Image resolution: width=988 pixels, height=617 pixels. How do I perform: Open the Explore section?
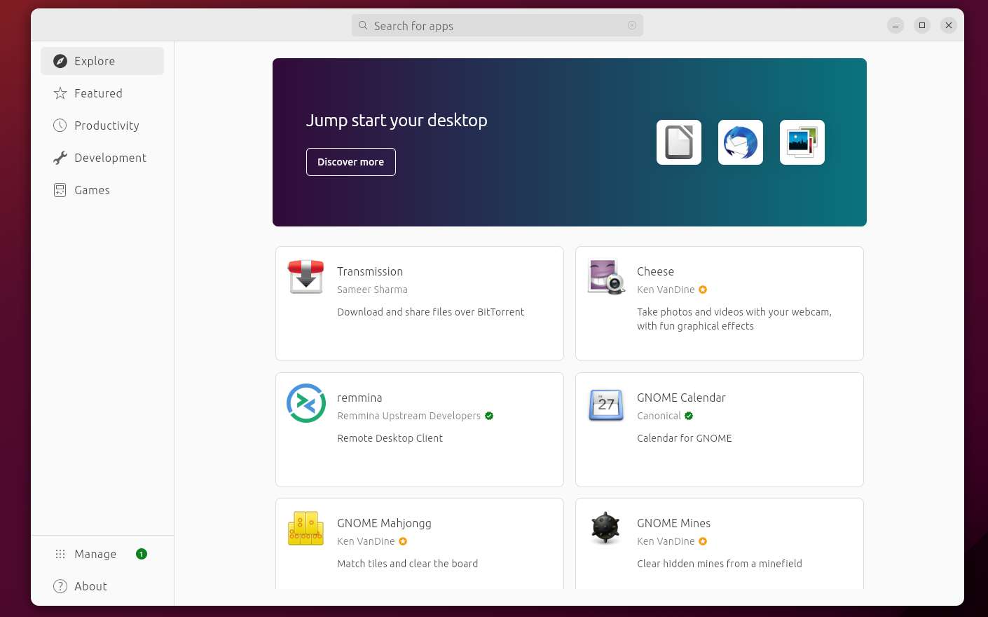(102, 61)
